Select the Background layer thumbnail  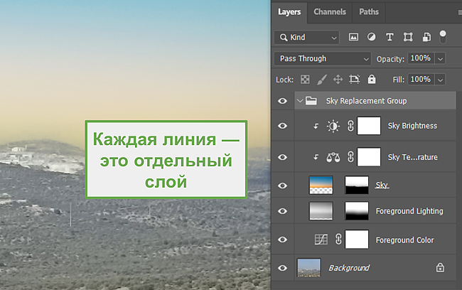tap(308, 267)
